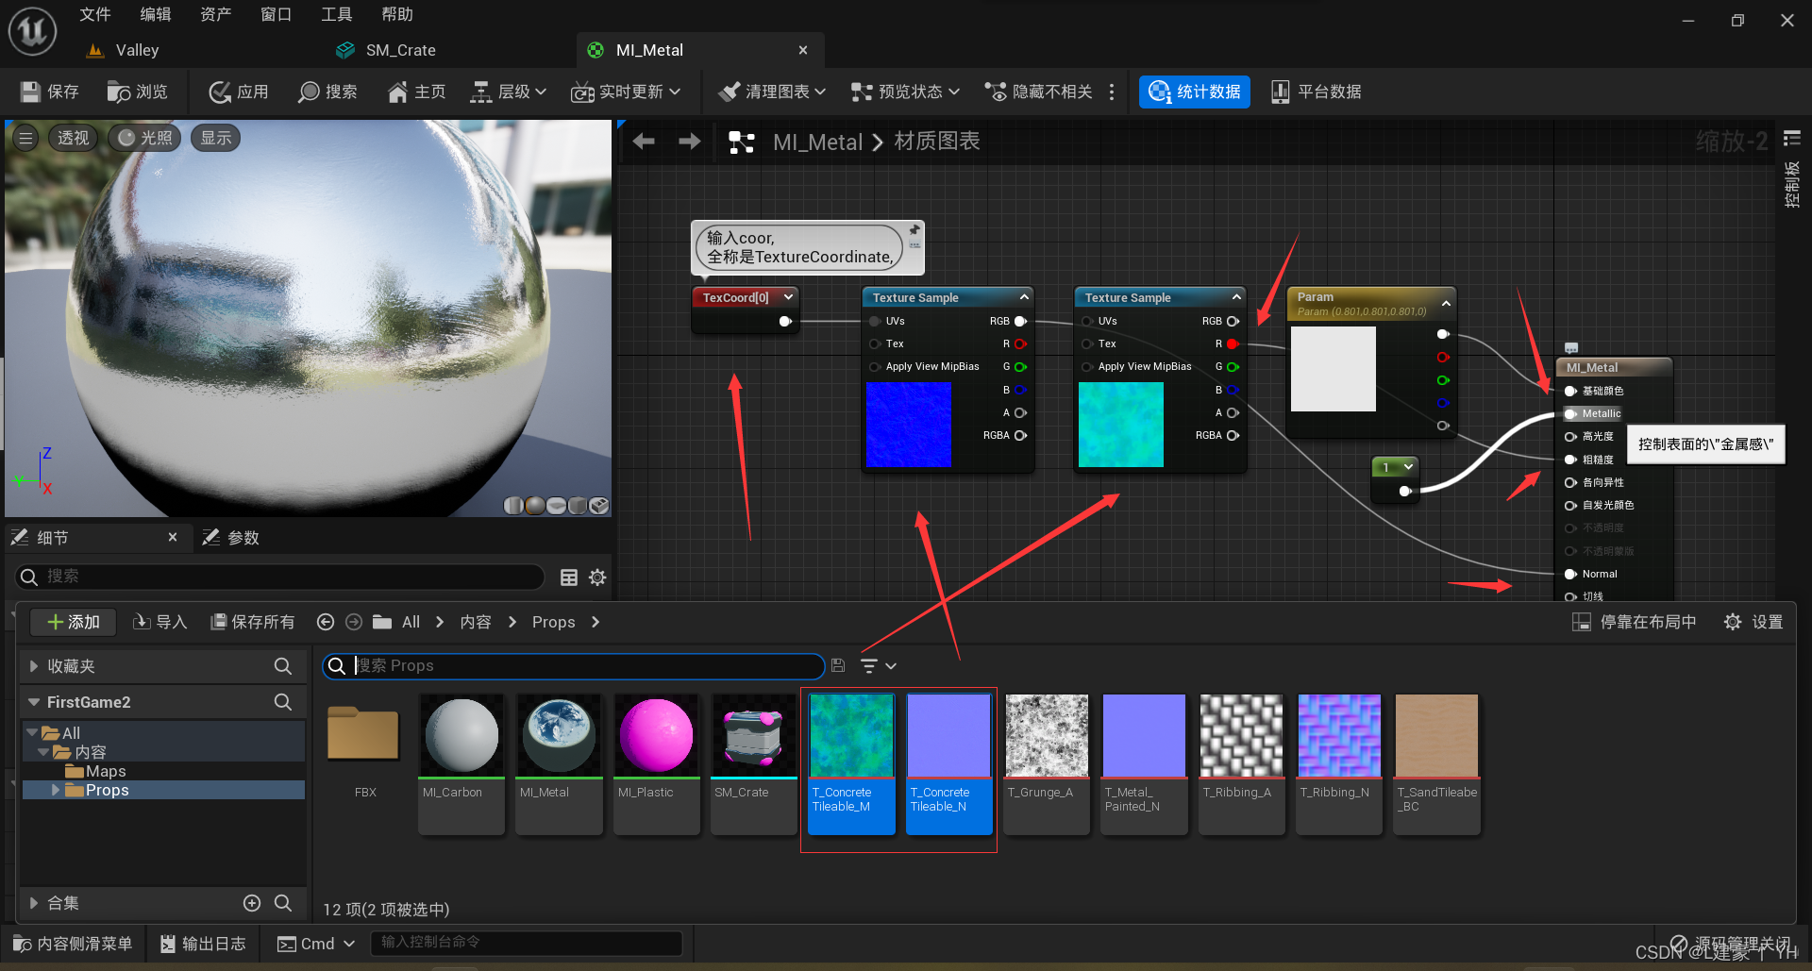Toggle the 统计数据 stats button
Viewport: 1812px width, 971px height.
point(1195,92)
